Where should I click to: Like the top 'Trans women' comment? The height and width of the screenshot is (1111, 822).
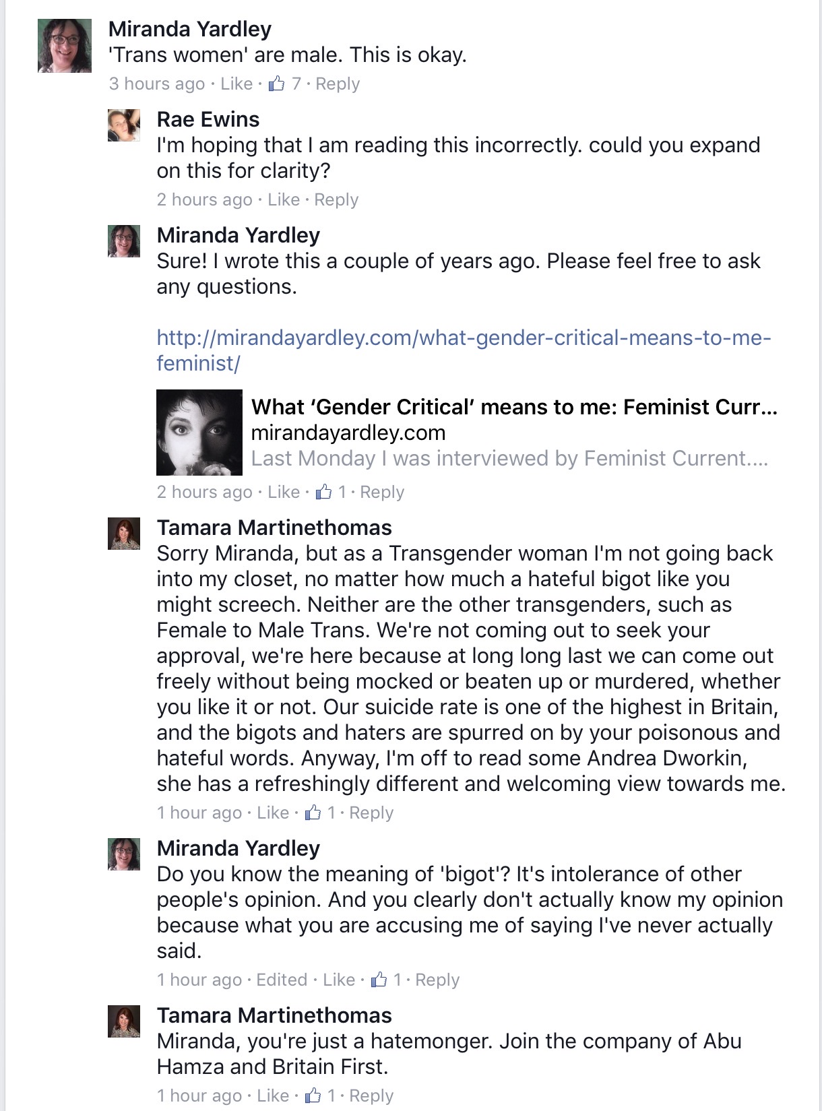click(x=236, y=84)
